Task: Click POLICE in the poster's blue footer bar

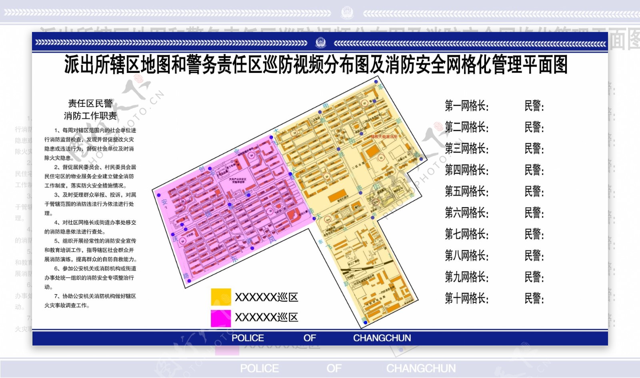Action: coord(248,338)
